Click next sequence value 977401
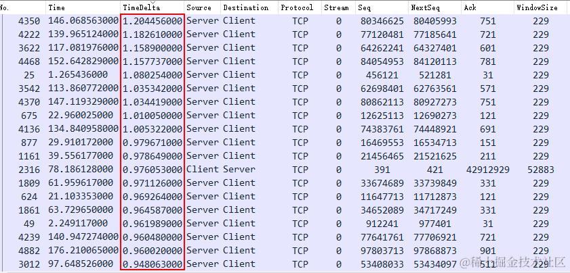 tap(434, 224)
